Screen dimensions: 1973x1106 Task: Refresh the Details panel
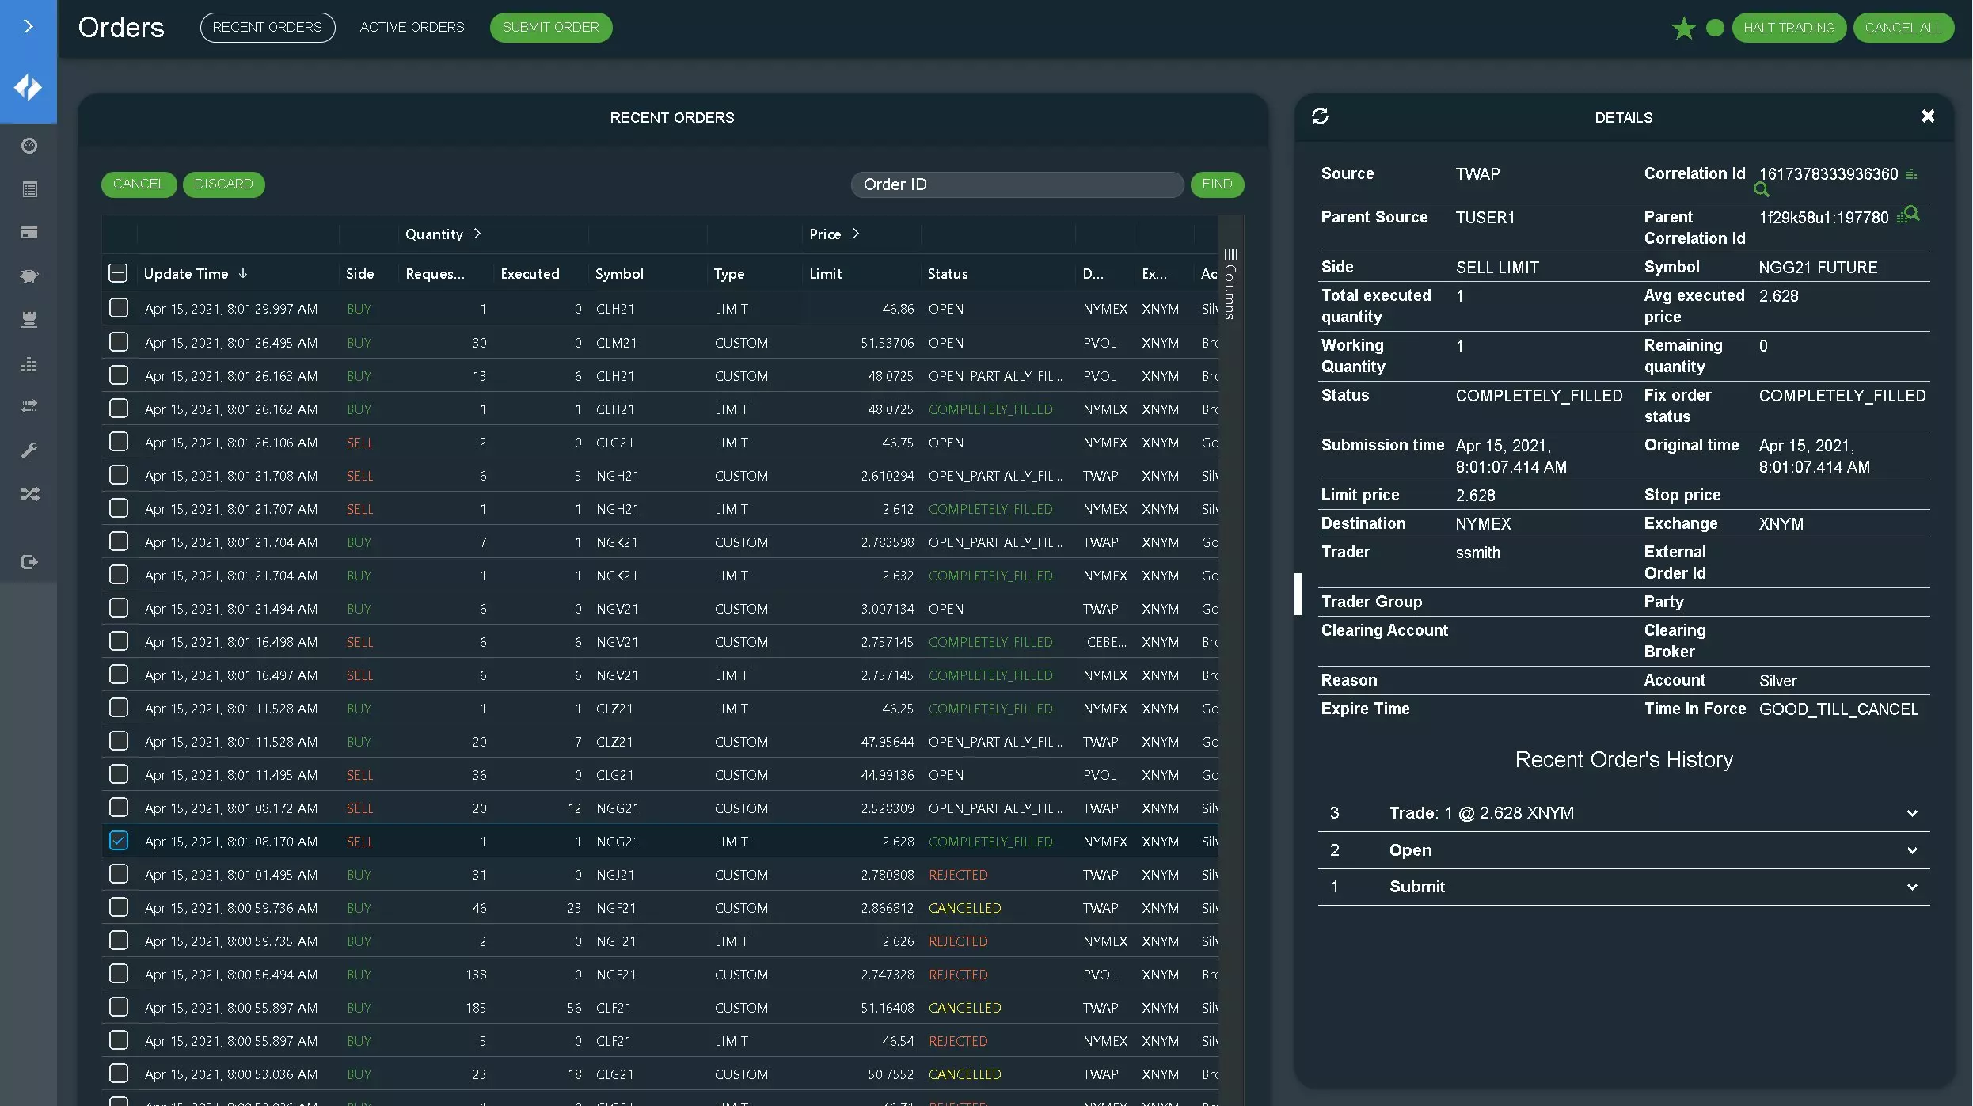[1320, 116]
